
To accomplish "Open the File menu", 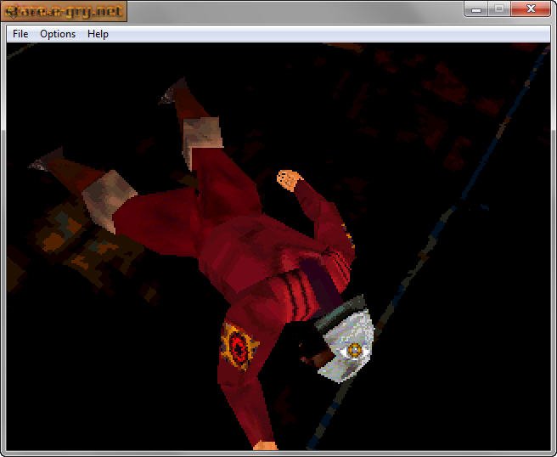I will pos(20,34).
